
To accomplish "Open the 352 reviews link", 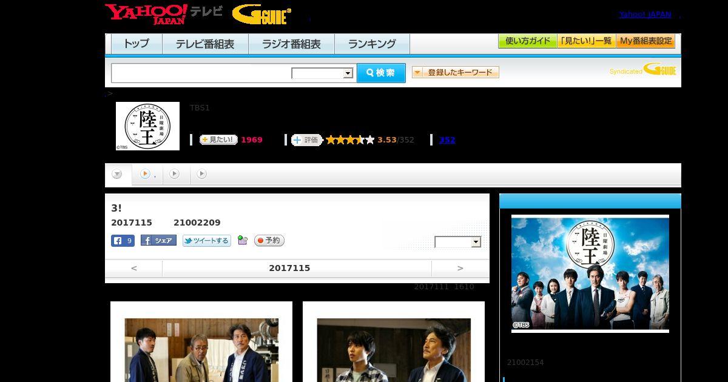I will (447, 140).
